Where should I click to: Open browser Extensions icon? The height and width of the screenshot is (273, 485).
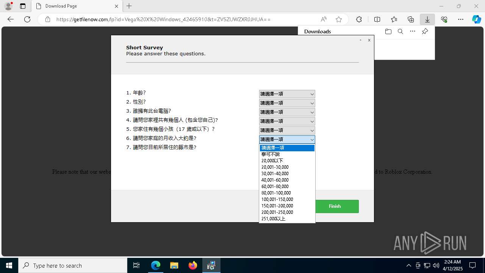tap(359, 19)
